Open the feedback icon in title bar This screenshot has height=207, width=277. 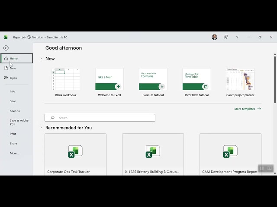pyautogui.click(x=226, y=37)
